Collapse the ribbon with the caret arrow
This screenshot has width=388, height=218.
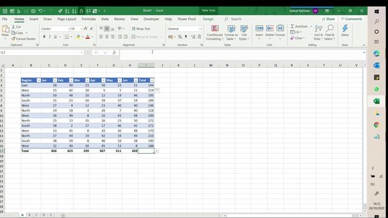(x=364, y=45)
